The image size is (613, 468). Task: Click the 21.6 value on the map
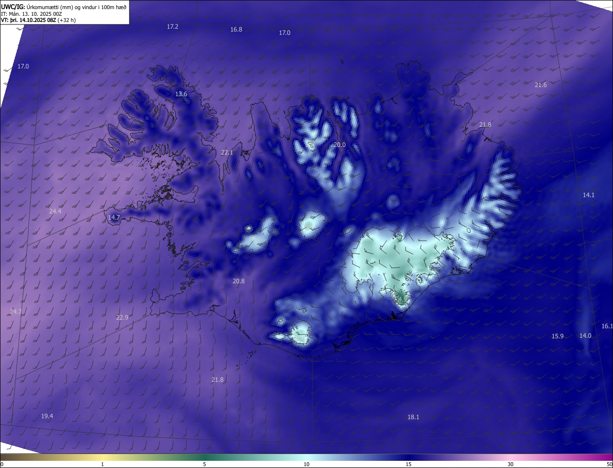coord(541,85)
